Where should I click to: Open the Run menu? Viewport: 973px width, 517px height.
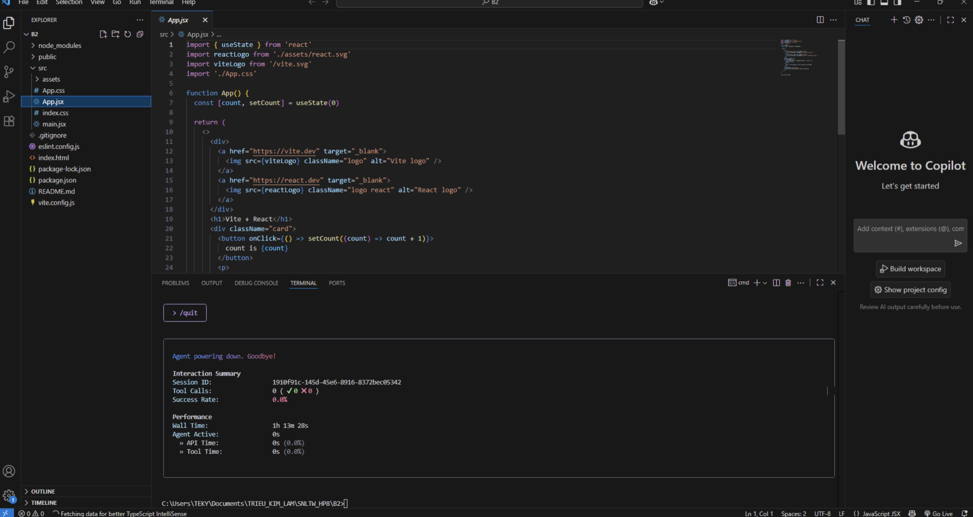point(135,3)
